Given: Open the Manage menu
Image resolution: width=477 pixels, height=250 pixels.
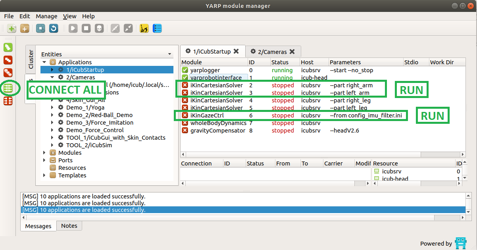Looking at the screenshot, I should coord(46,16).
